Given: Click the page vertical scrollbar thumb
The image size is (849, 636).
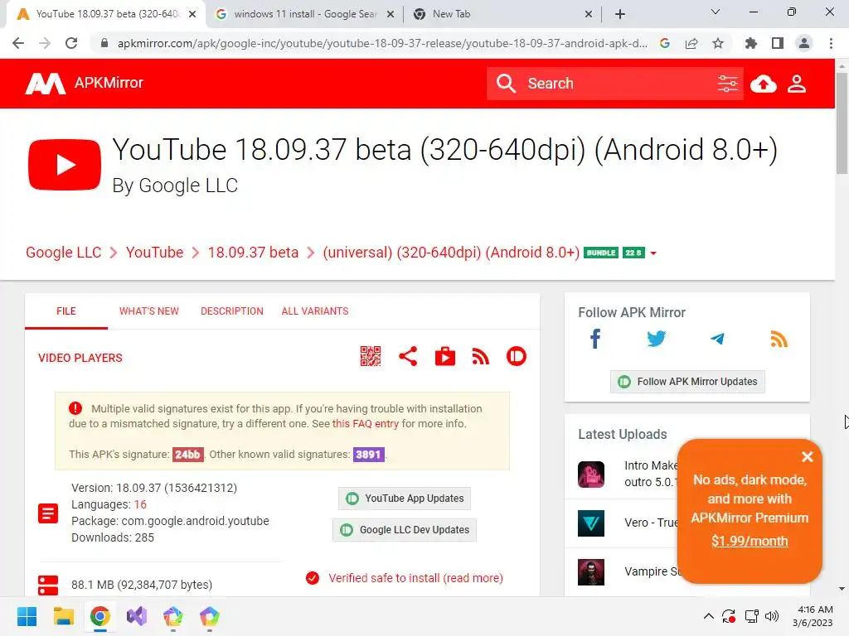Looking at the screenshot, I should 842,123.
